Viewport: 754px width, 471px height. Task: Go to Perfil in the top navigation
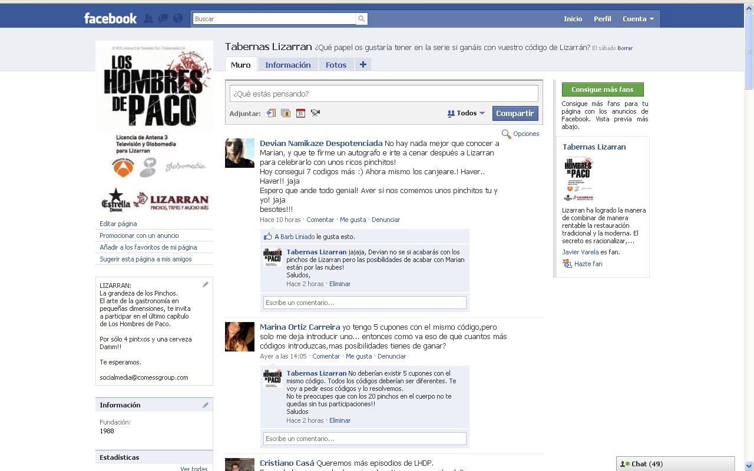click(x=602, y=19)
